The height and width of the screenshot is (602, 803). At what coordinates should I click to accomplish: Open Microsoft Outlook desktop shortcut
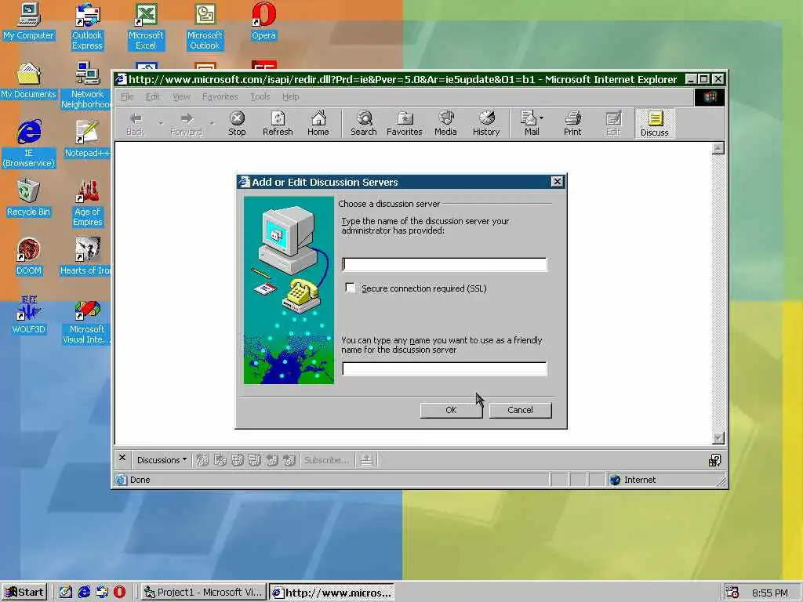tap(205, 26)
